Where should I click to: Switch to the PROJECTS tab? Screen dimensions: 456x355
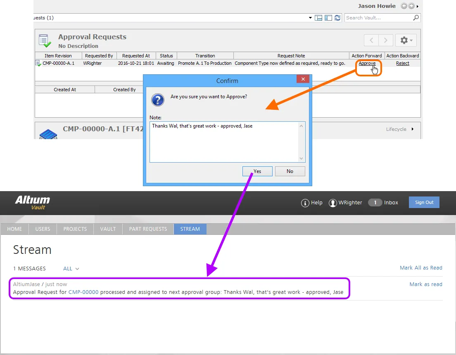click(75, 229)
